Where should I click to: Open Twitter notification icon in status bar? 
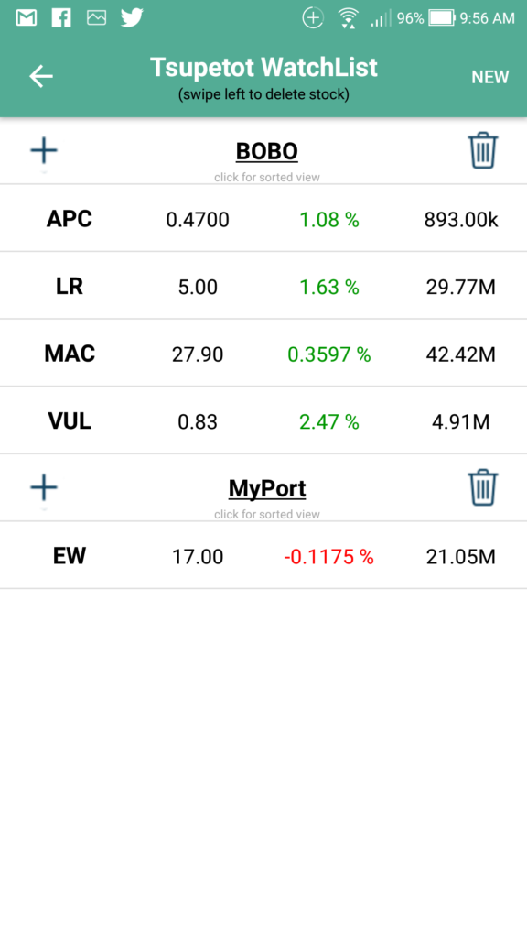[132, 18]
